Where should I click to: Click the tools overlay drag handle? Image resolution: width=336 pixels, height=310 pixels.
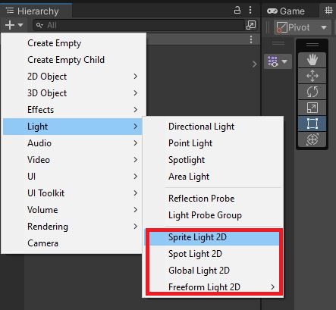point(312,45)
